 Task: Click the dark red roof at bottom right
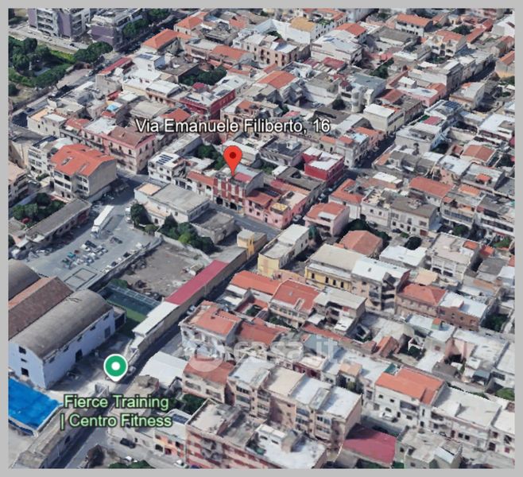point(370,444)
